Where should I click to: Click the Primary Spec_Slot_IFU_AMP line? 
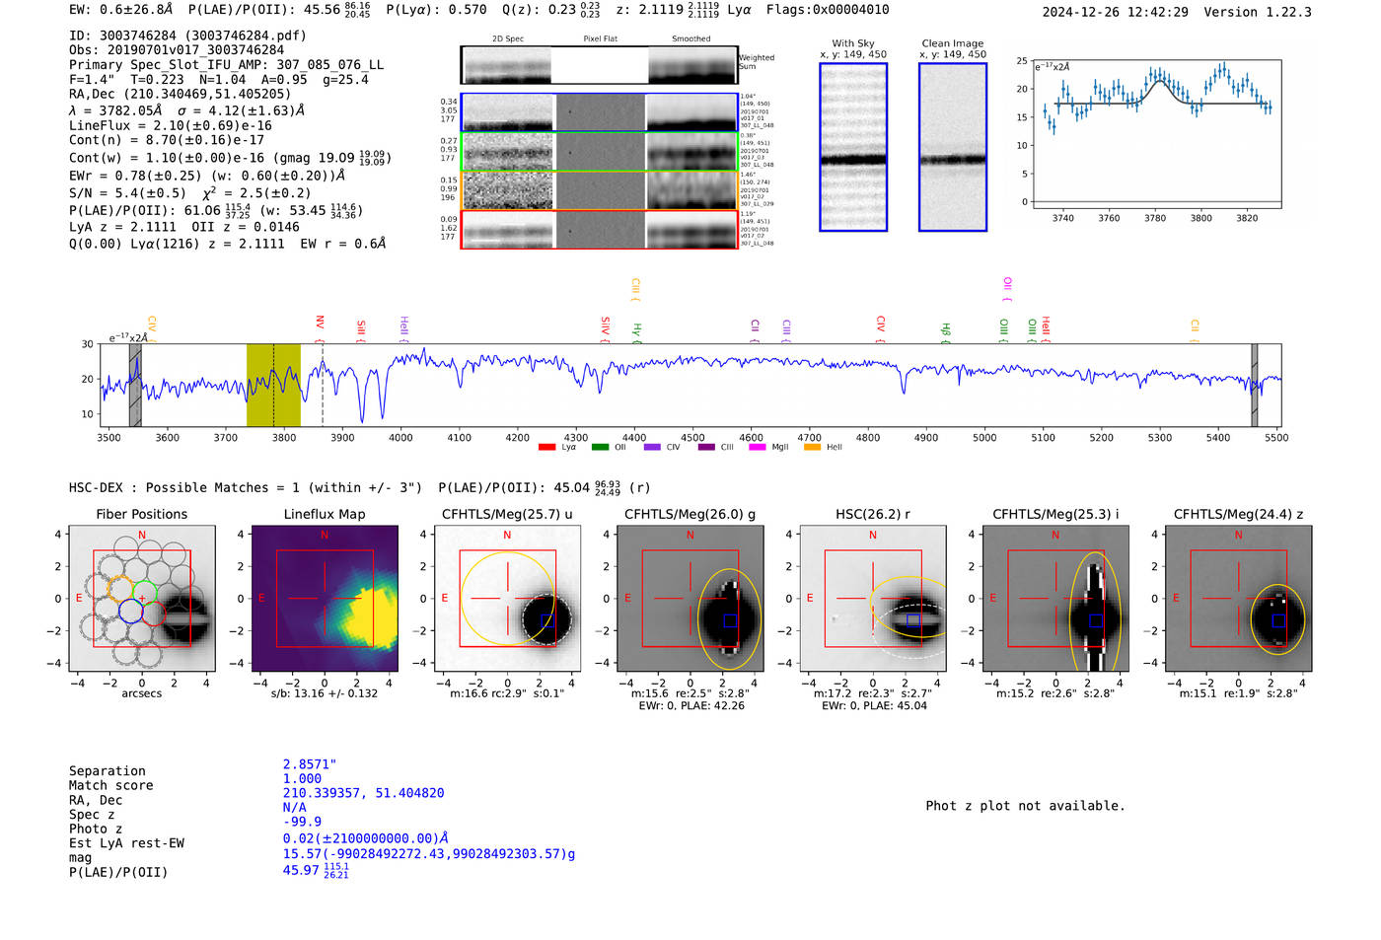227,65
